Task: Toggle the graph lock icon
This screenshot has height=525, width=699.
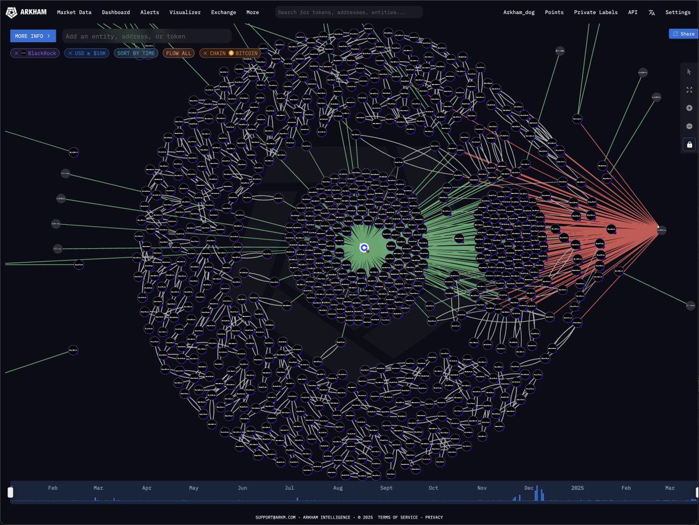Action: pyautogui.click(x=690, y=145)
